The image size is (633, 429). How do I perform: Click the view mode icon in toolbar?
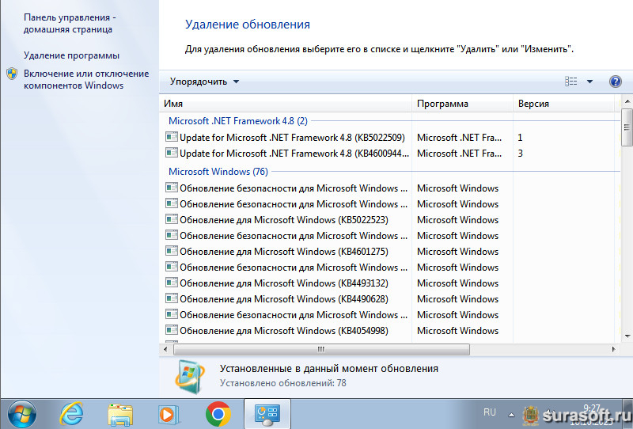[x=571, y=82]
